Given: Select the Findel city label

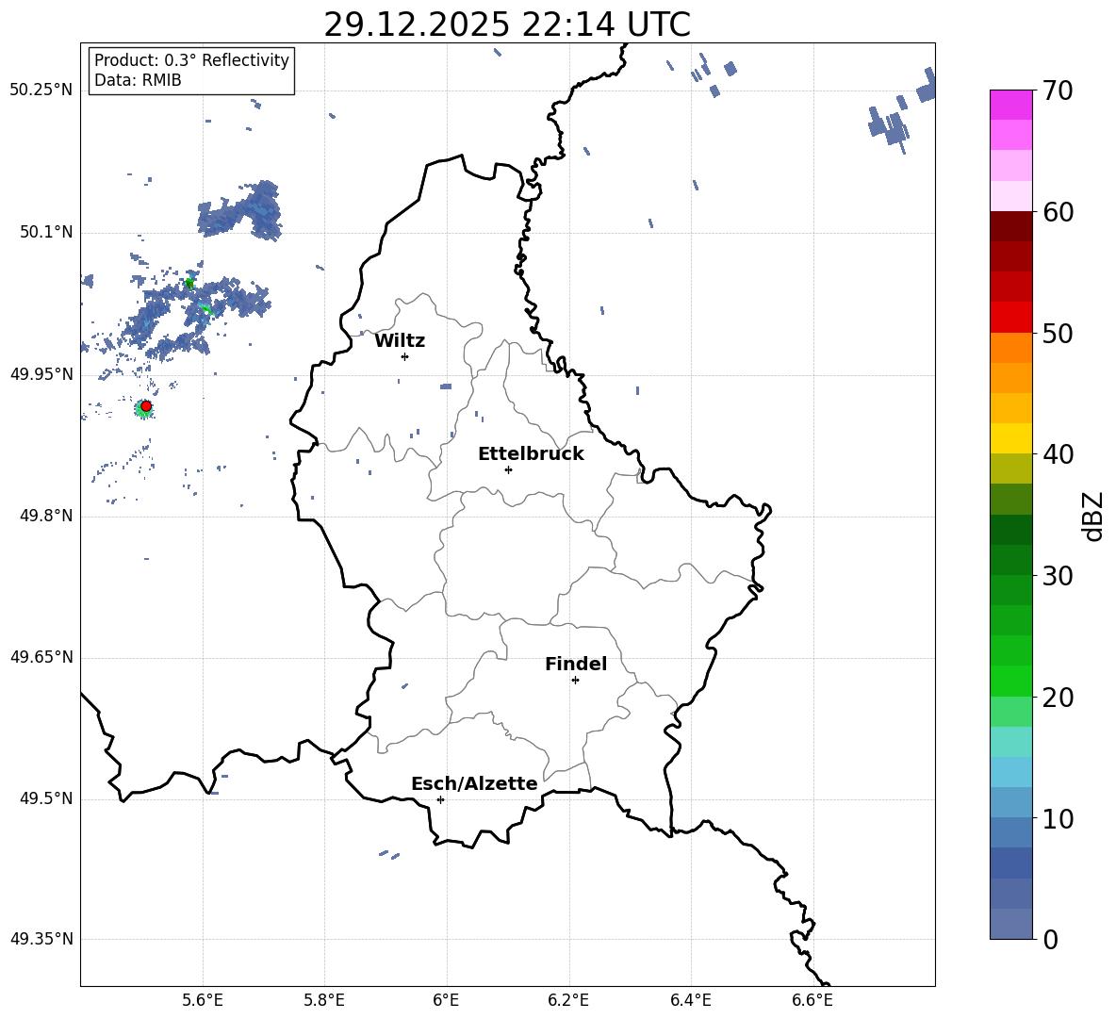Looking at the screenshot, I should pyautogui.click(x=576, y=664).
